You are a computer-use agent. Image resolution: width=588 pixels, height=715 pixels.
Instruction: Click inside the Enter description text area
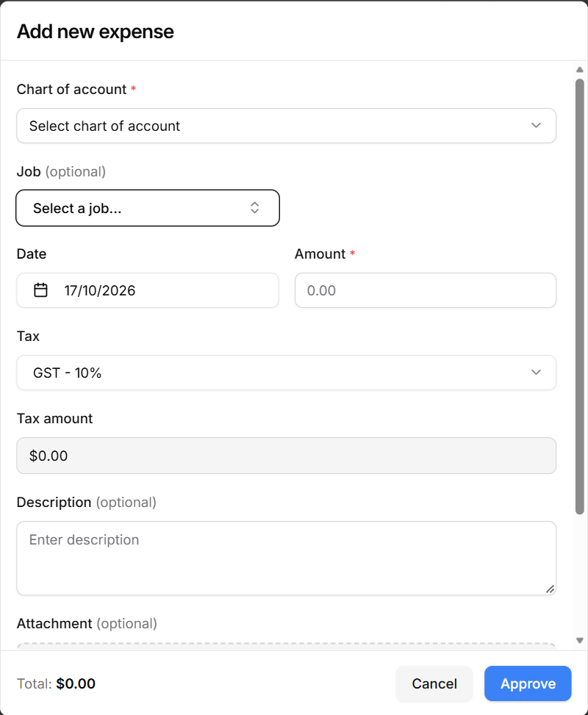[x=286, y=558]
